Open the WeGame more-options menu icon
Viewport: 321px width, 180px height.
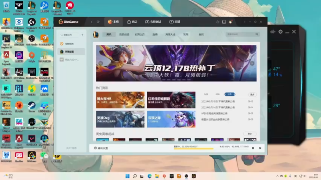coord(245,22)
